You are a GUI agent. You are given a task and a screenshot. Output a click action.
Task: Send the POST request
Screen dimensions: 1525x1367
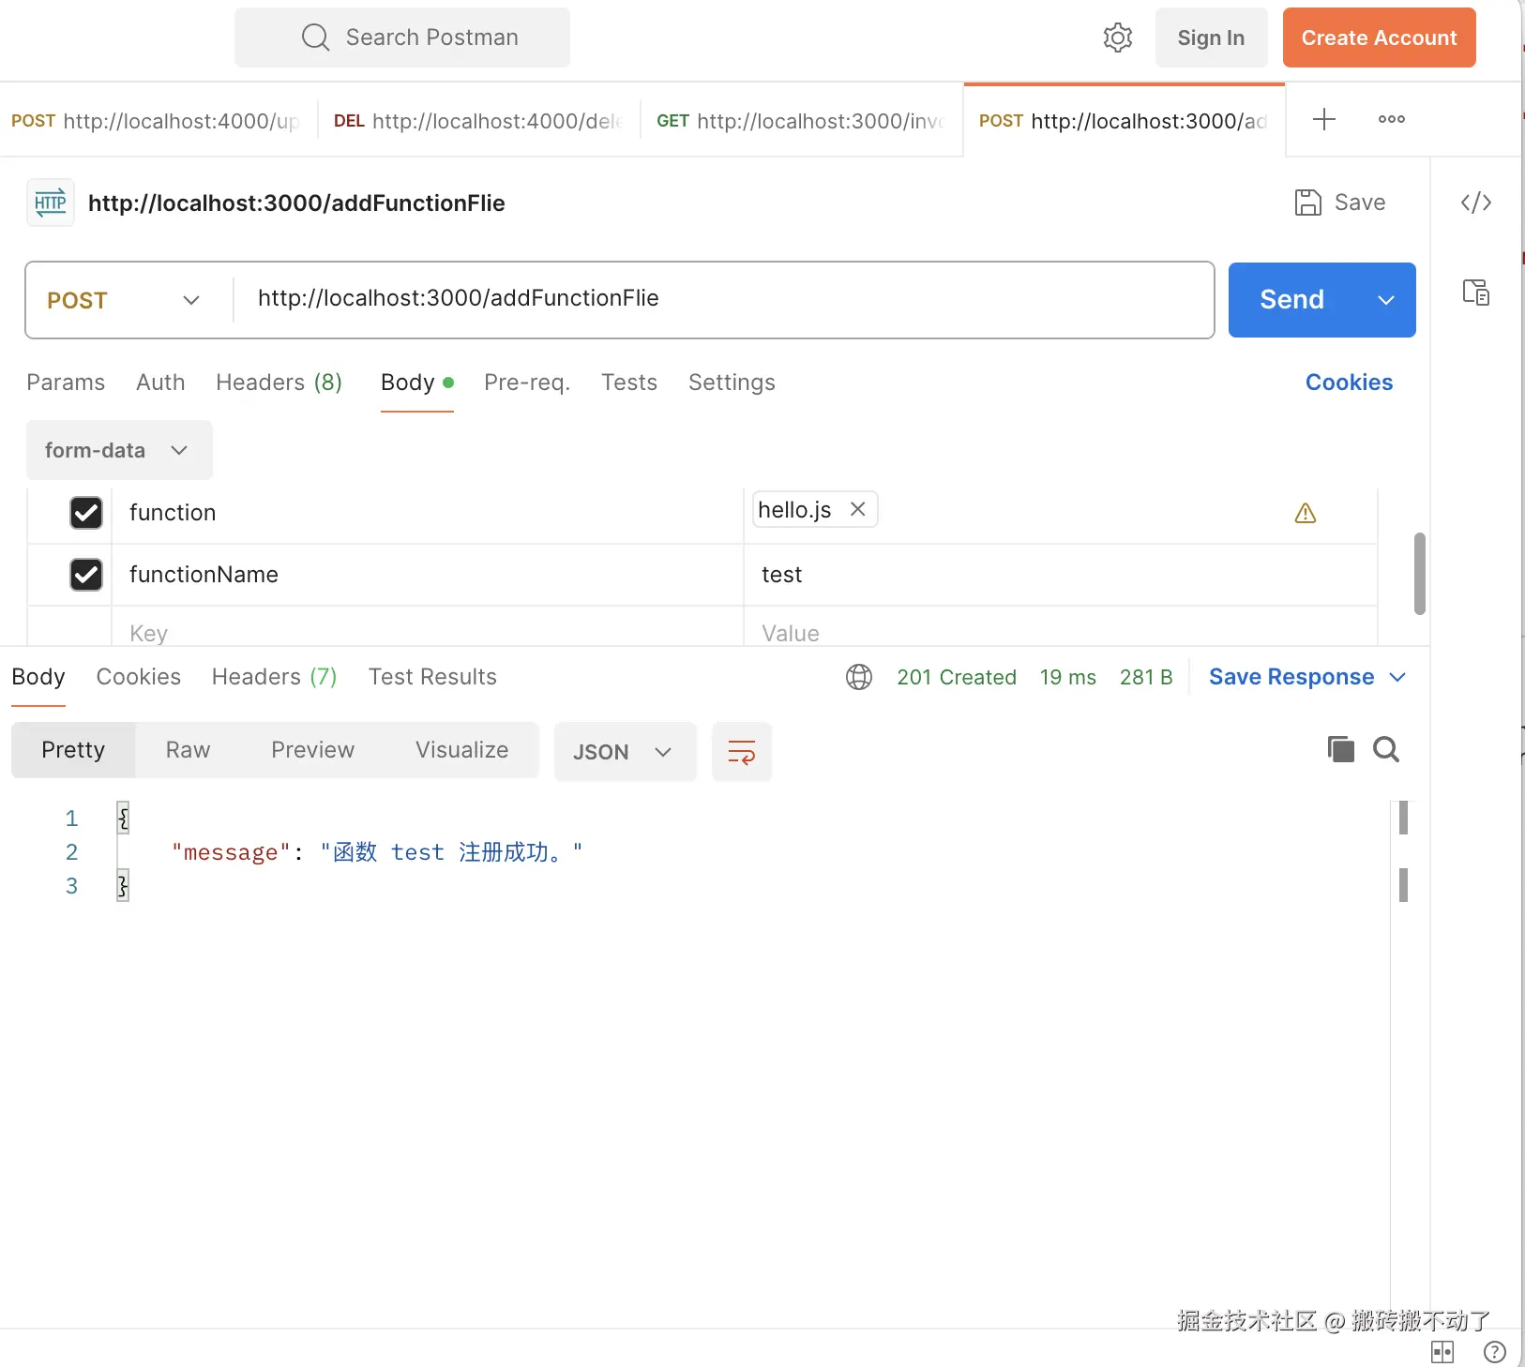coord(1292,300)
